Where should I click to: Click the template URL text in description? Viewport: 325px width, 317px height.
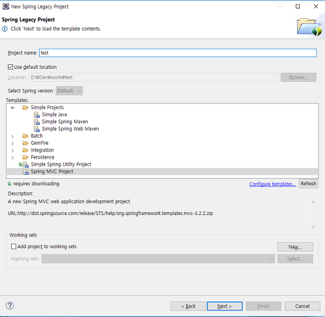110,213
